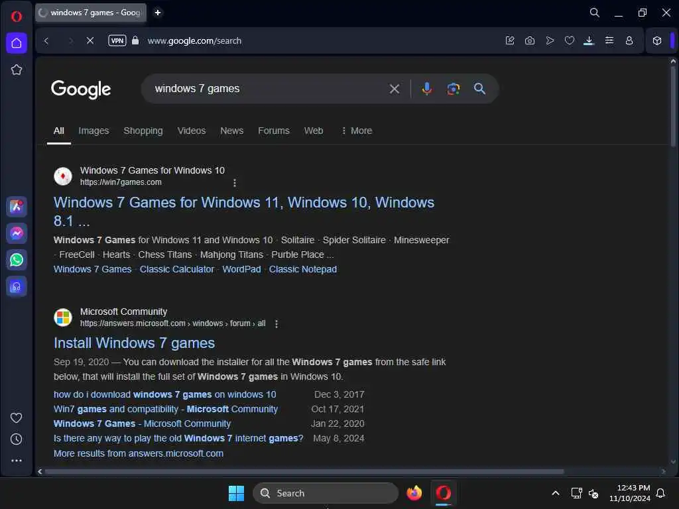Open options for win7games.com result
679x509 pixels.
click(235, 183)
